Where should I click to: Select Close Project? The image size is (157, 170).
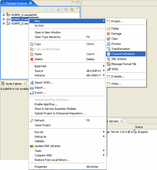tap(68, 125)
